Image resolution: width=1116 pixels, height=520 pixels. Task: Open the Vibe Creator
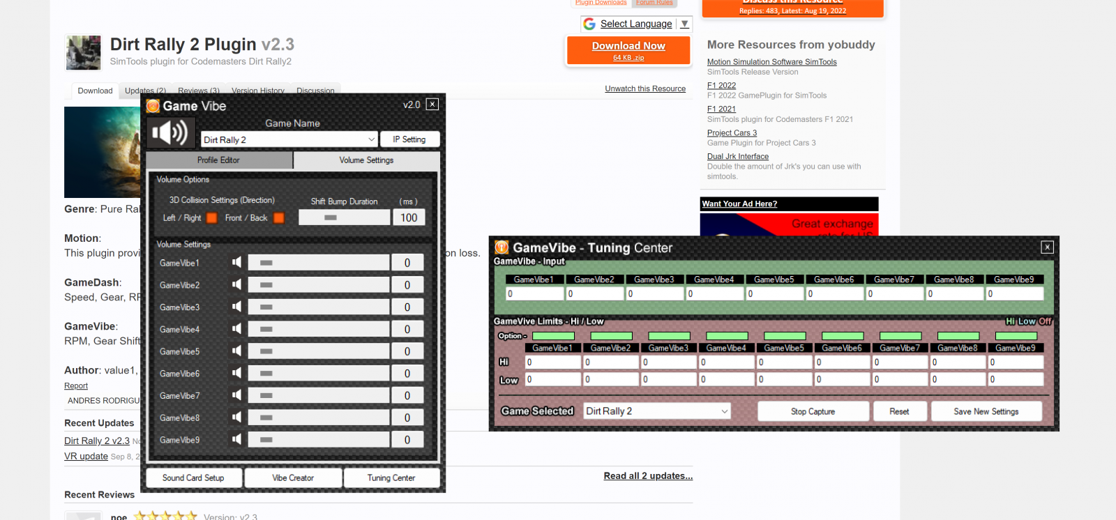(x=293, y=478)
